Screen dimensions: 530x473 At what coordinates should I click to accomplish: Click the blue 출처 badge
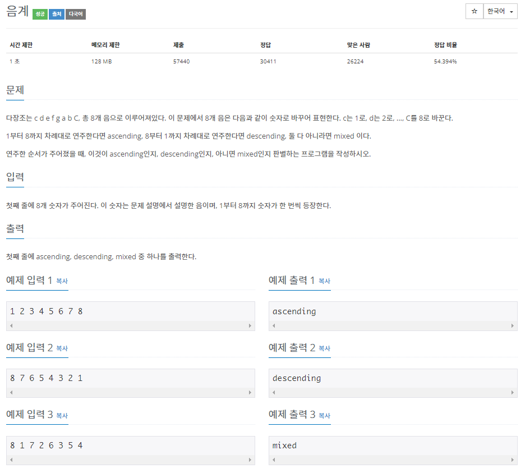57,14
